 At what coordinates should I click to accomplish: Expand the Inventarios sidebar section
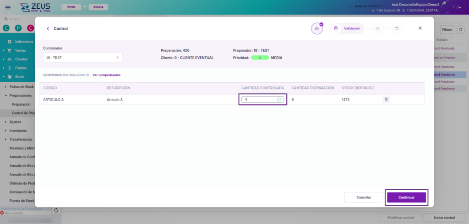click(18, 130)
